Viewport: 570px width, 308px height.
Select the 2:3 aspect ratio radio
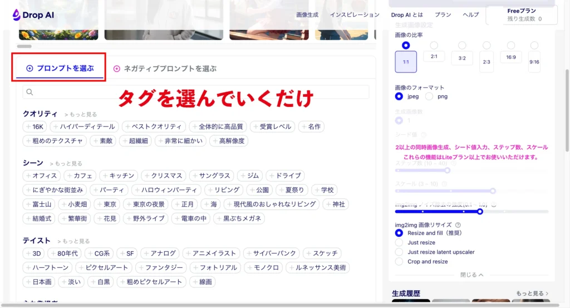(x=487, y=46)
